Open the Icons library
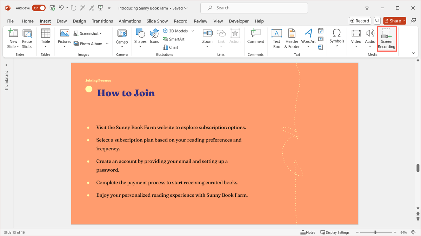The height and width of the screenshot is (236, 421). (x=154, y=37)
